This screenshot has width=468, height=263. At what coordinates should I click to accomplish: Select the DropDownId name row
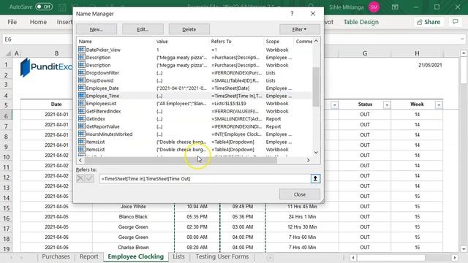[194, 80]
